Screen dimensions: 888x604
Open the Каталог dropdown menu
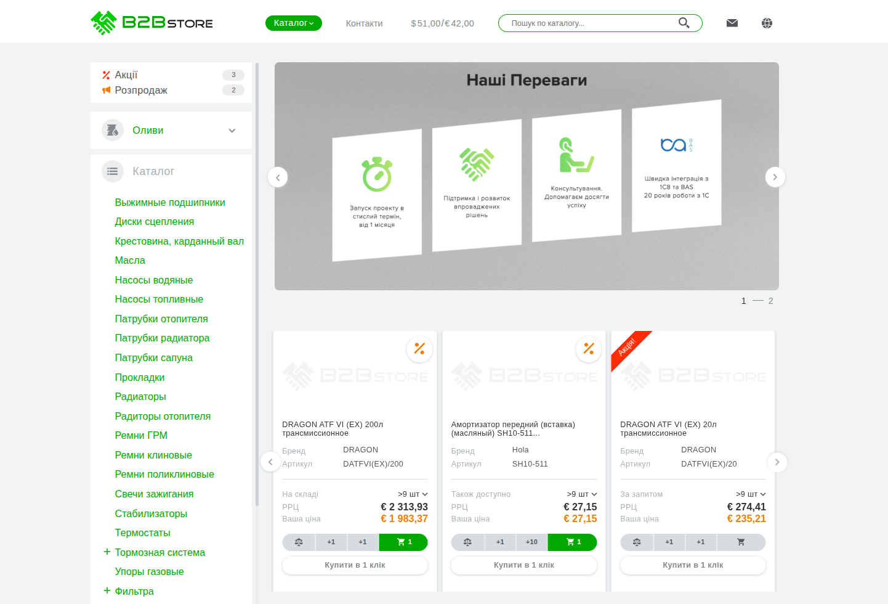[293, 23]
